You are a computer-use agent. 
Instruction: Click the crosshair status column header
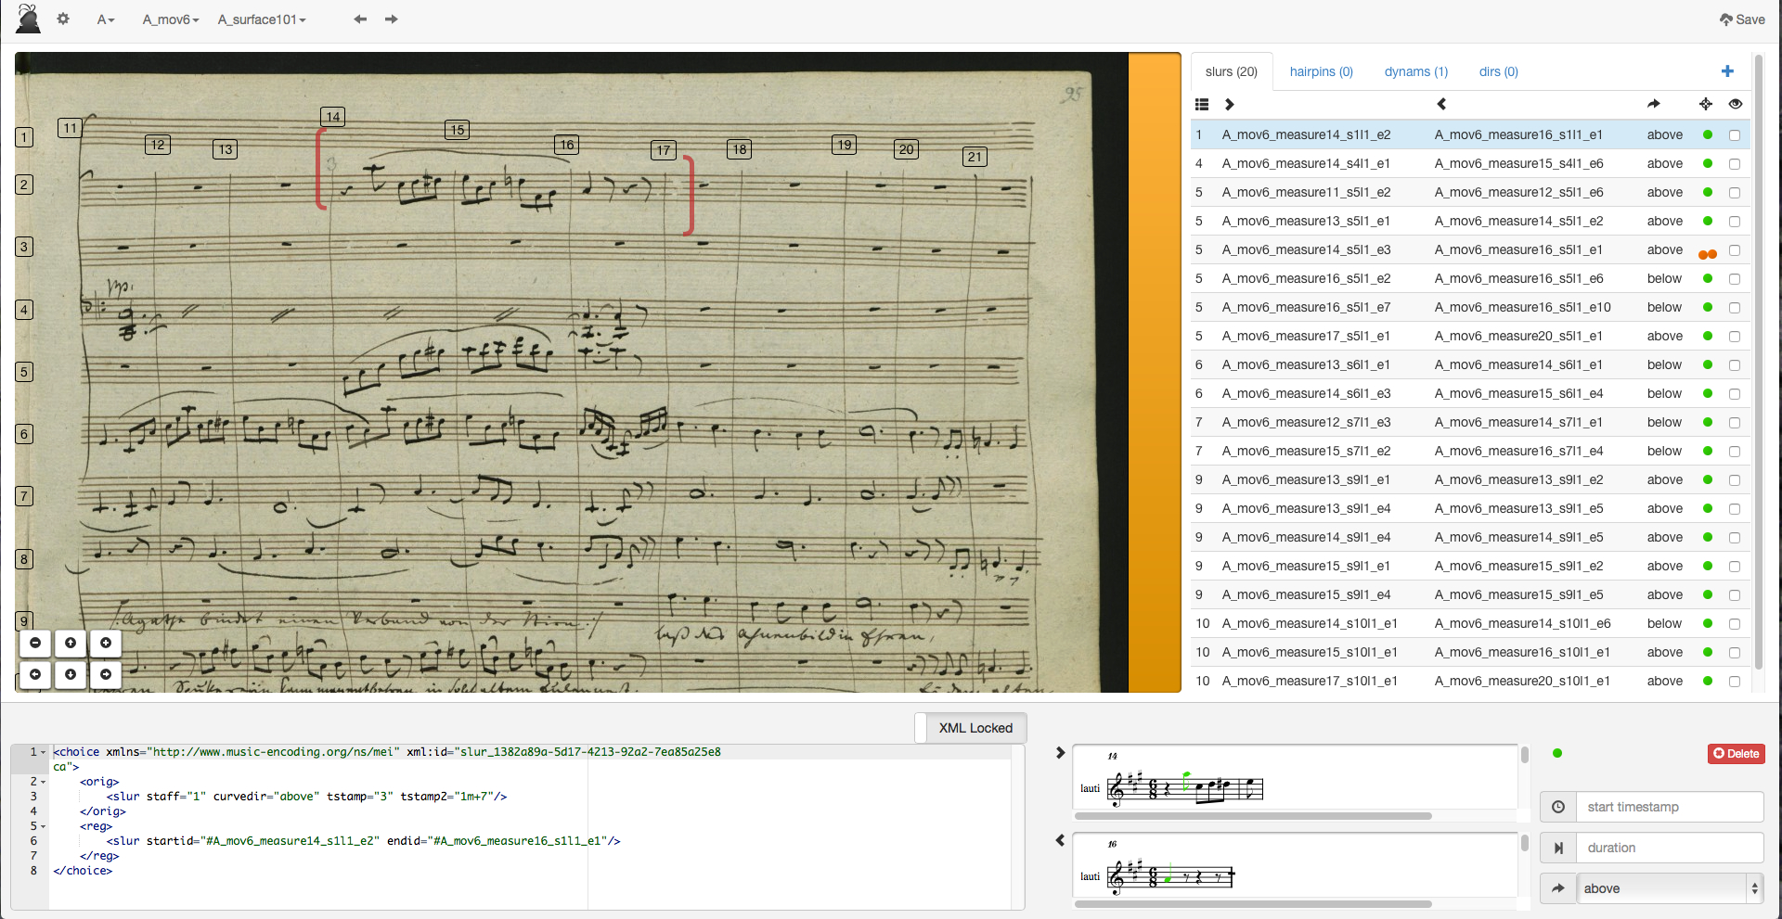(1706, 104)
